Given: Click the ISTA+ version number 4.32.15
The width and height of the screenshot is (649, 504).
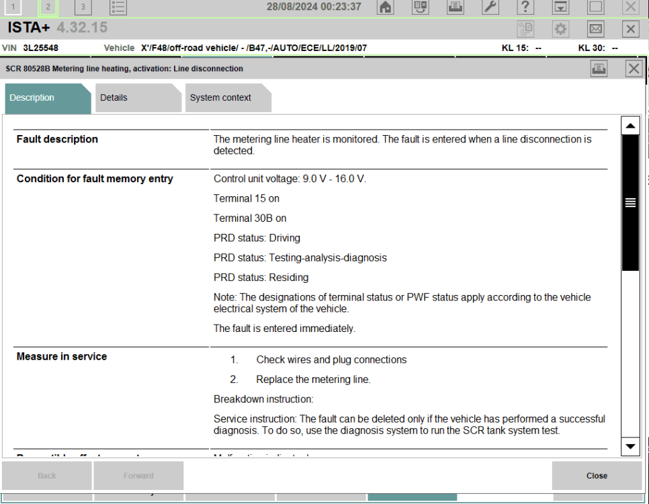Looking at the screenshot, I should click(x=82, y=28).
